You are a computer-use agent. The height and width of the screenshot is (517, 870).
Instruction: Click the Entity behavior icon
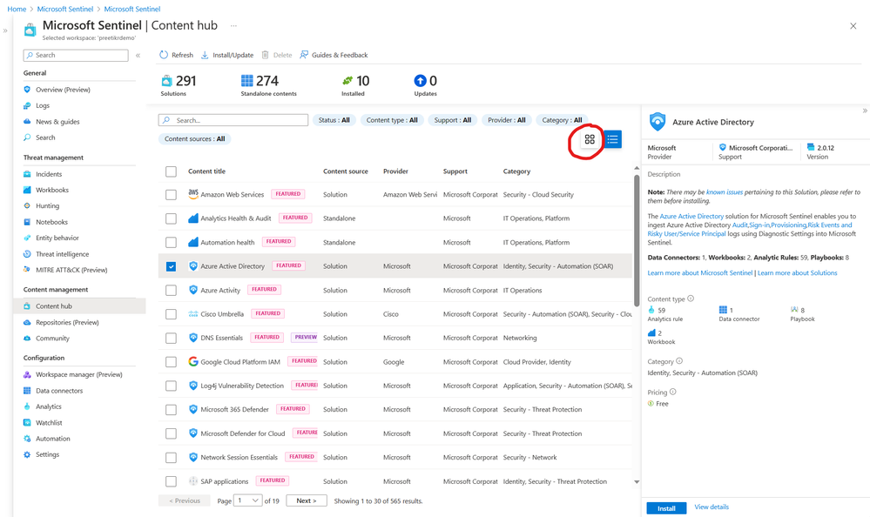tap(27, 238)
